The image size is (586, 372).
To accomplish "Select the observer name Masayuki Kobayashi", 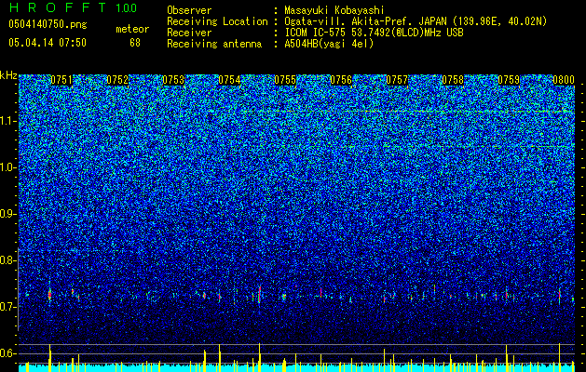I will pyautogui.click(x=334, y=10).
